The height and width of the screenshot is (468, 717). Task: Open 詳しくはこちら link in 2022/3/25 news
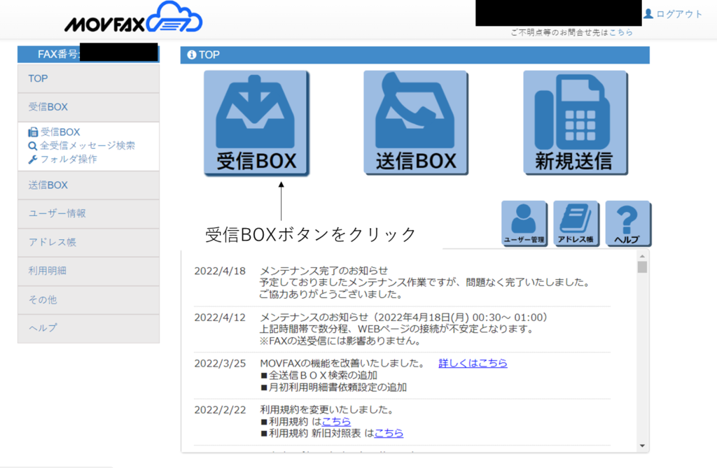click(473, 363)
